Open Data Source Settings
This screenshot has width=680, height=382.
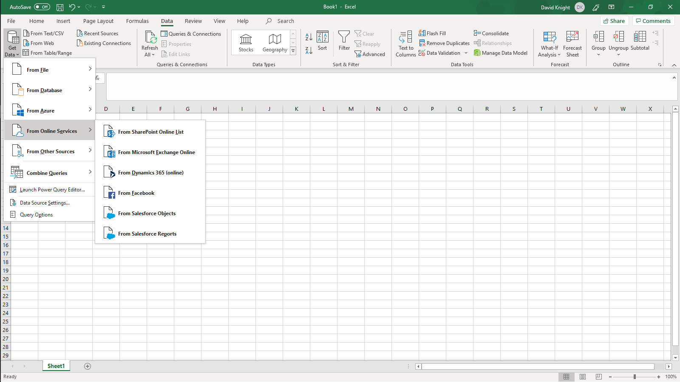(x=50, y=202)
